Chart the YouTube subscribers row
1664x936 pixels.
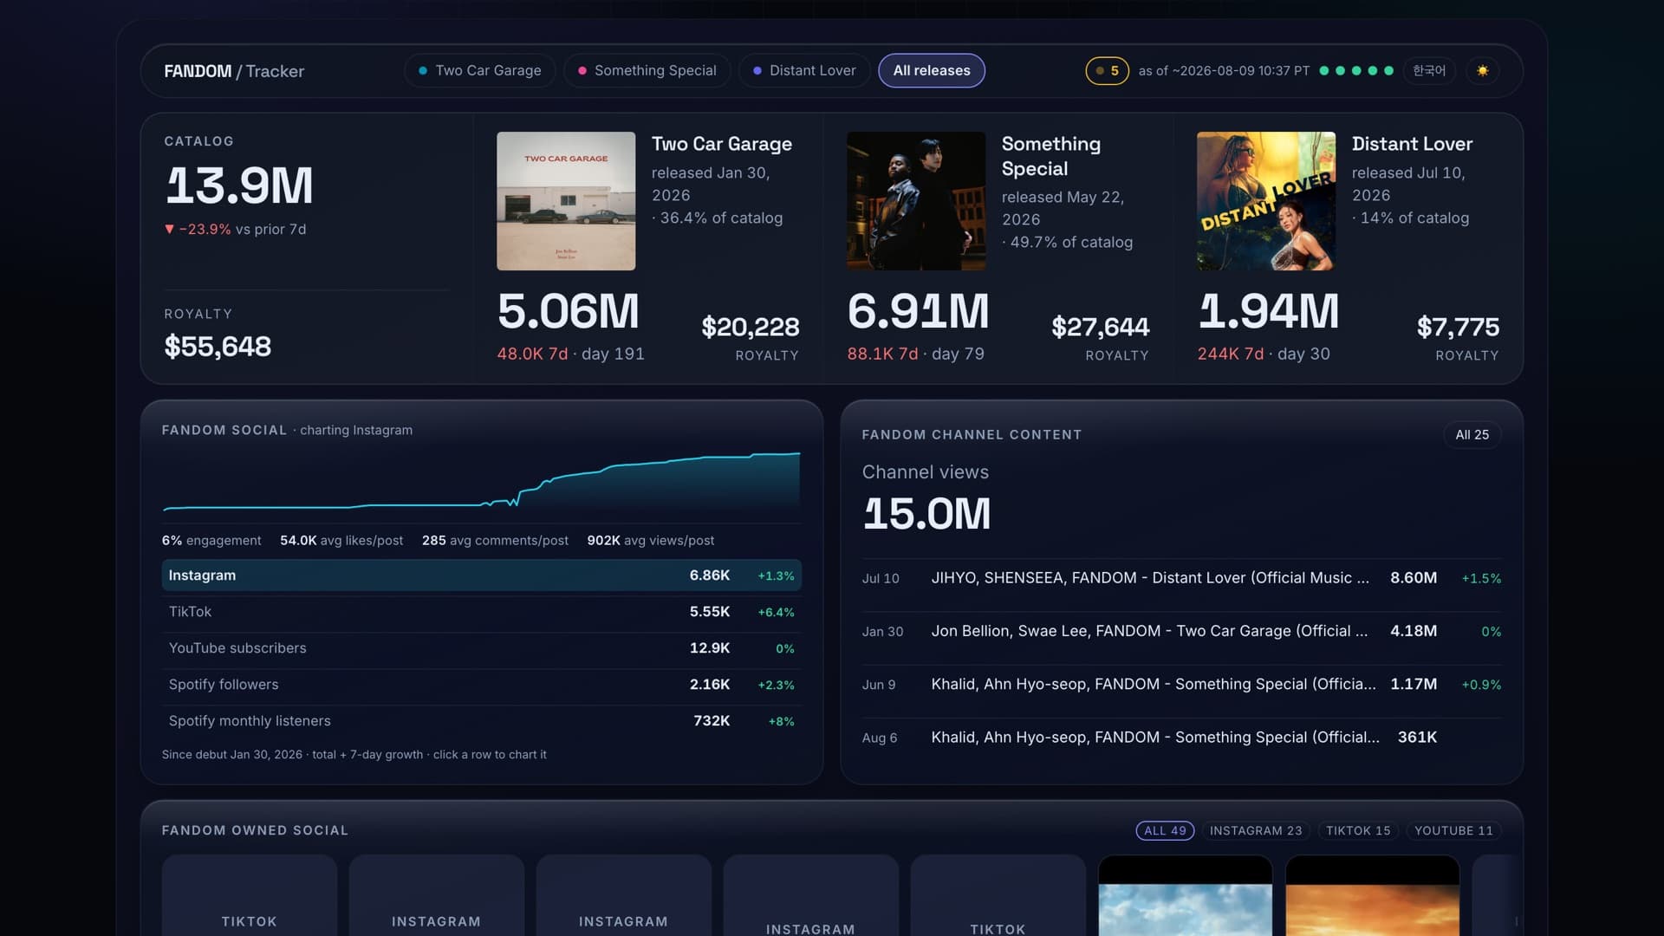point(481,648)
